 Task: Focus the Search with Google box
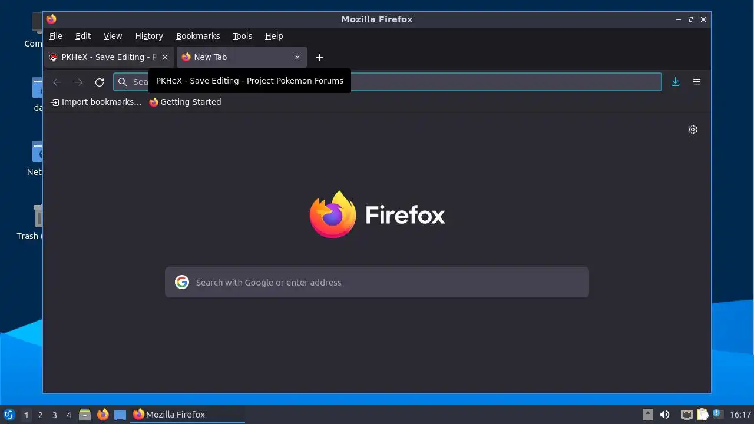click(x=377, y=282)
